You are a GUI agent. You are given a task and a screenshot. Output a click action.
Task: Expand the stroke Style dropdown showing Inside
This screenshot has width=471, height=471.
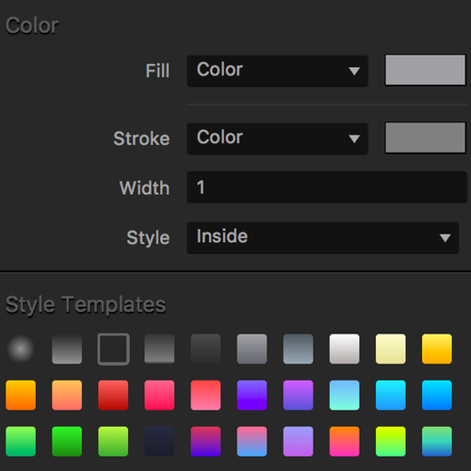(323, 237)
